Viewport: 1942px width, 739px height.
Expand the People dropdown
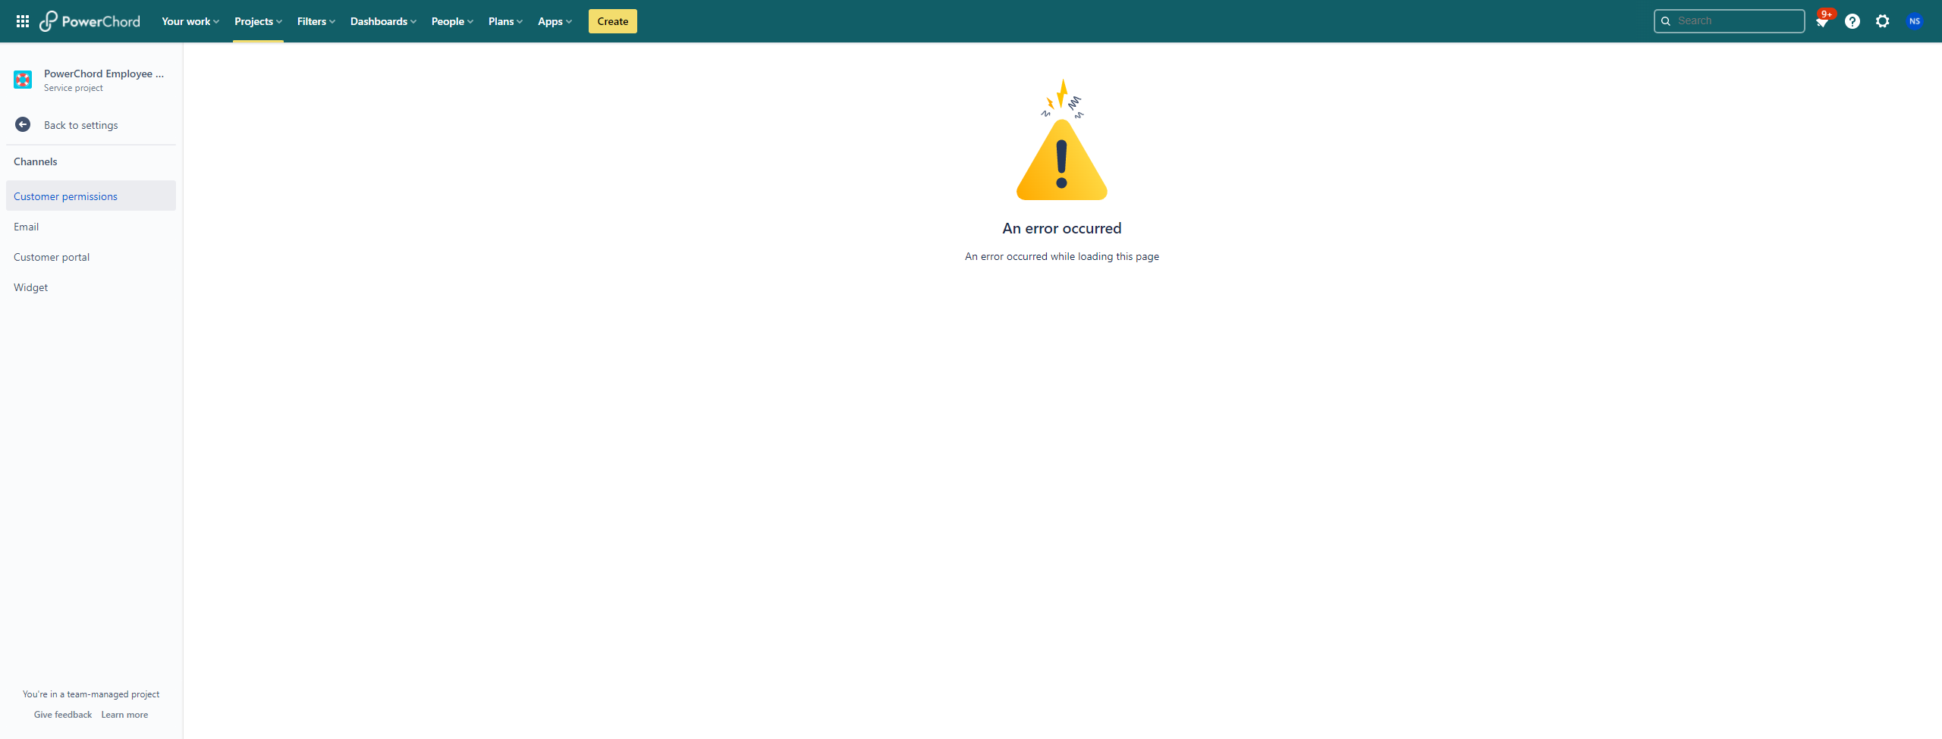452,21
